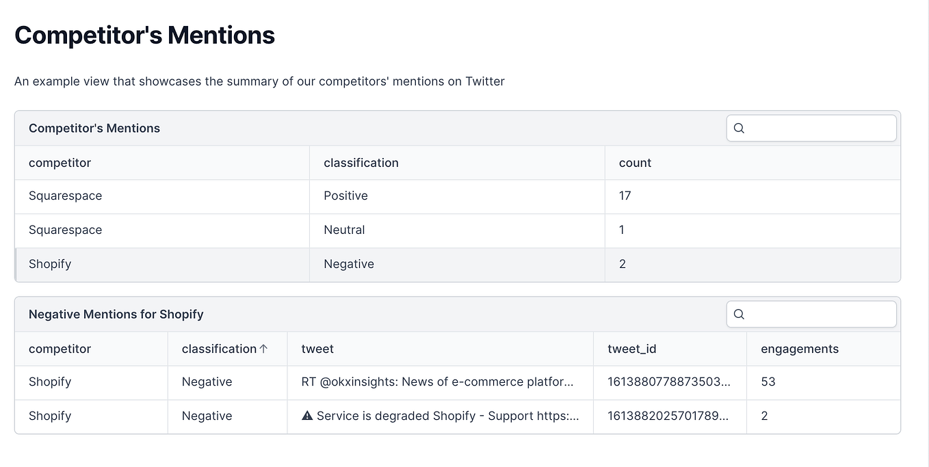Click the sort arrow beside classification header
This screenshot has height=467, width=929.
(x=264, y=349)
